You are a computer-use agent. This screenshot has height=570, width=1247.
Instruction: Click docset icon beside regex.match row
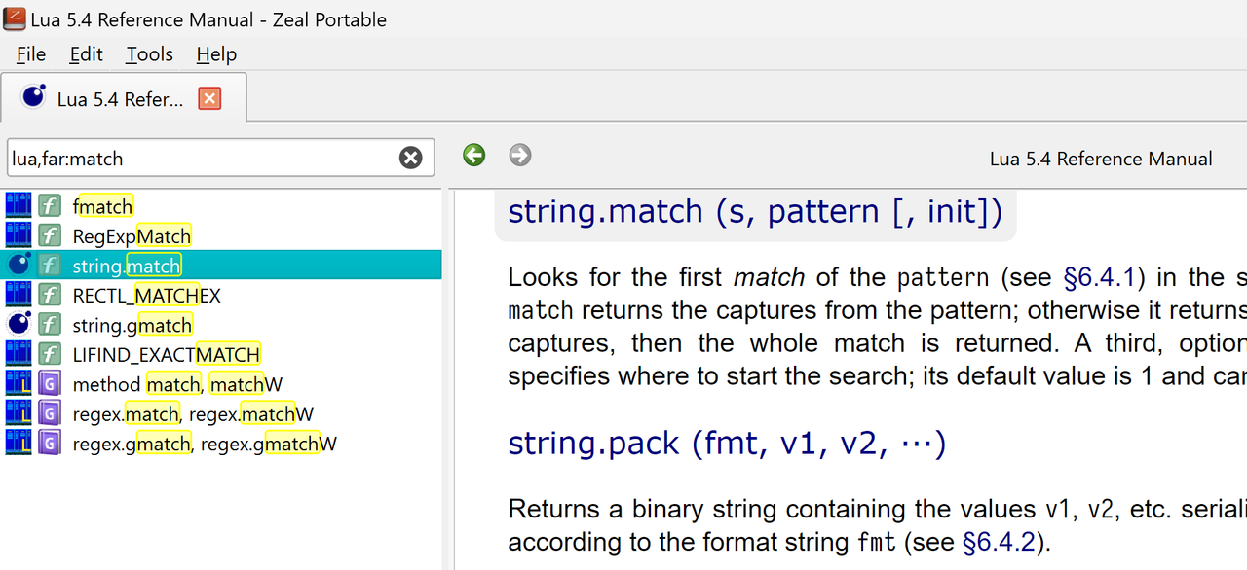(x=19, y=413)
